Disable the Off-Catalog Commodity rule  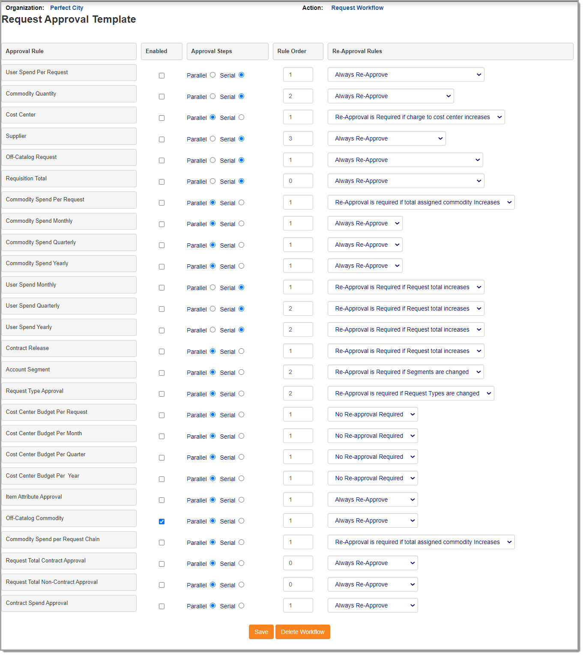(161, 521)
